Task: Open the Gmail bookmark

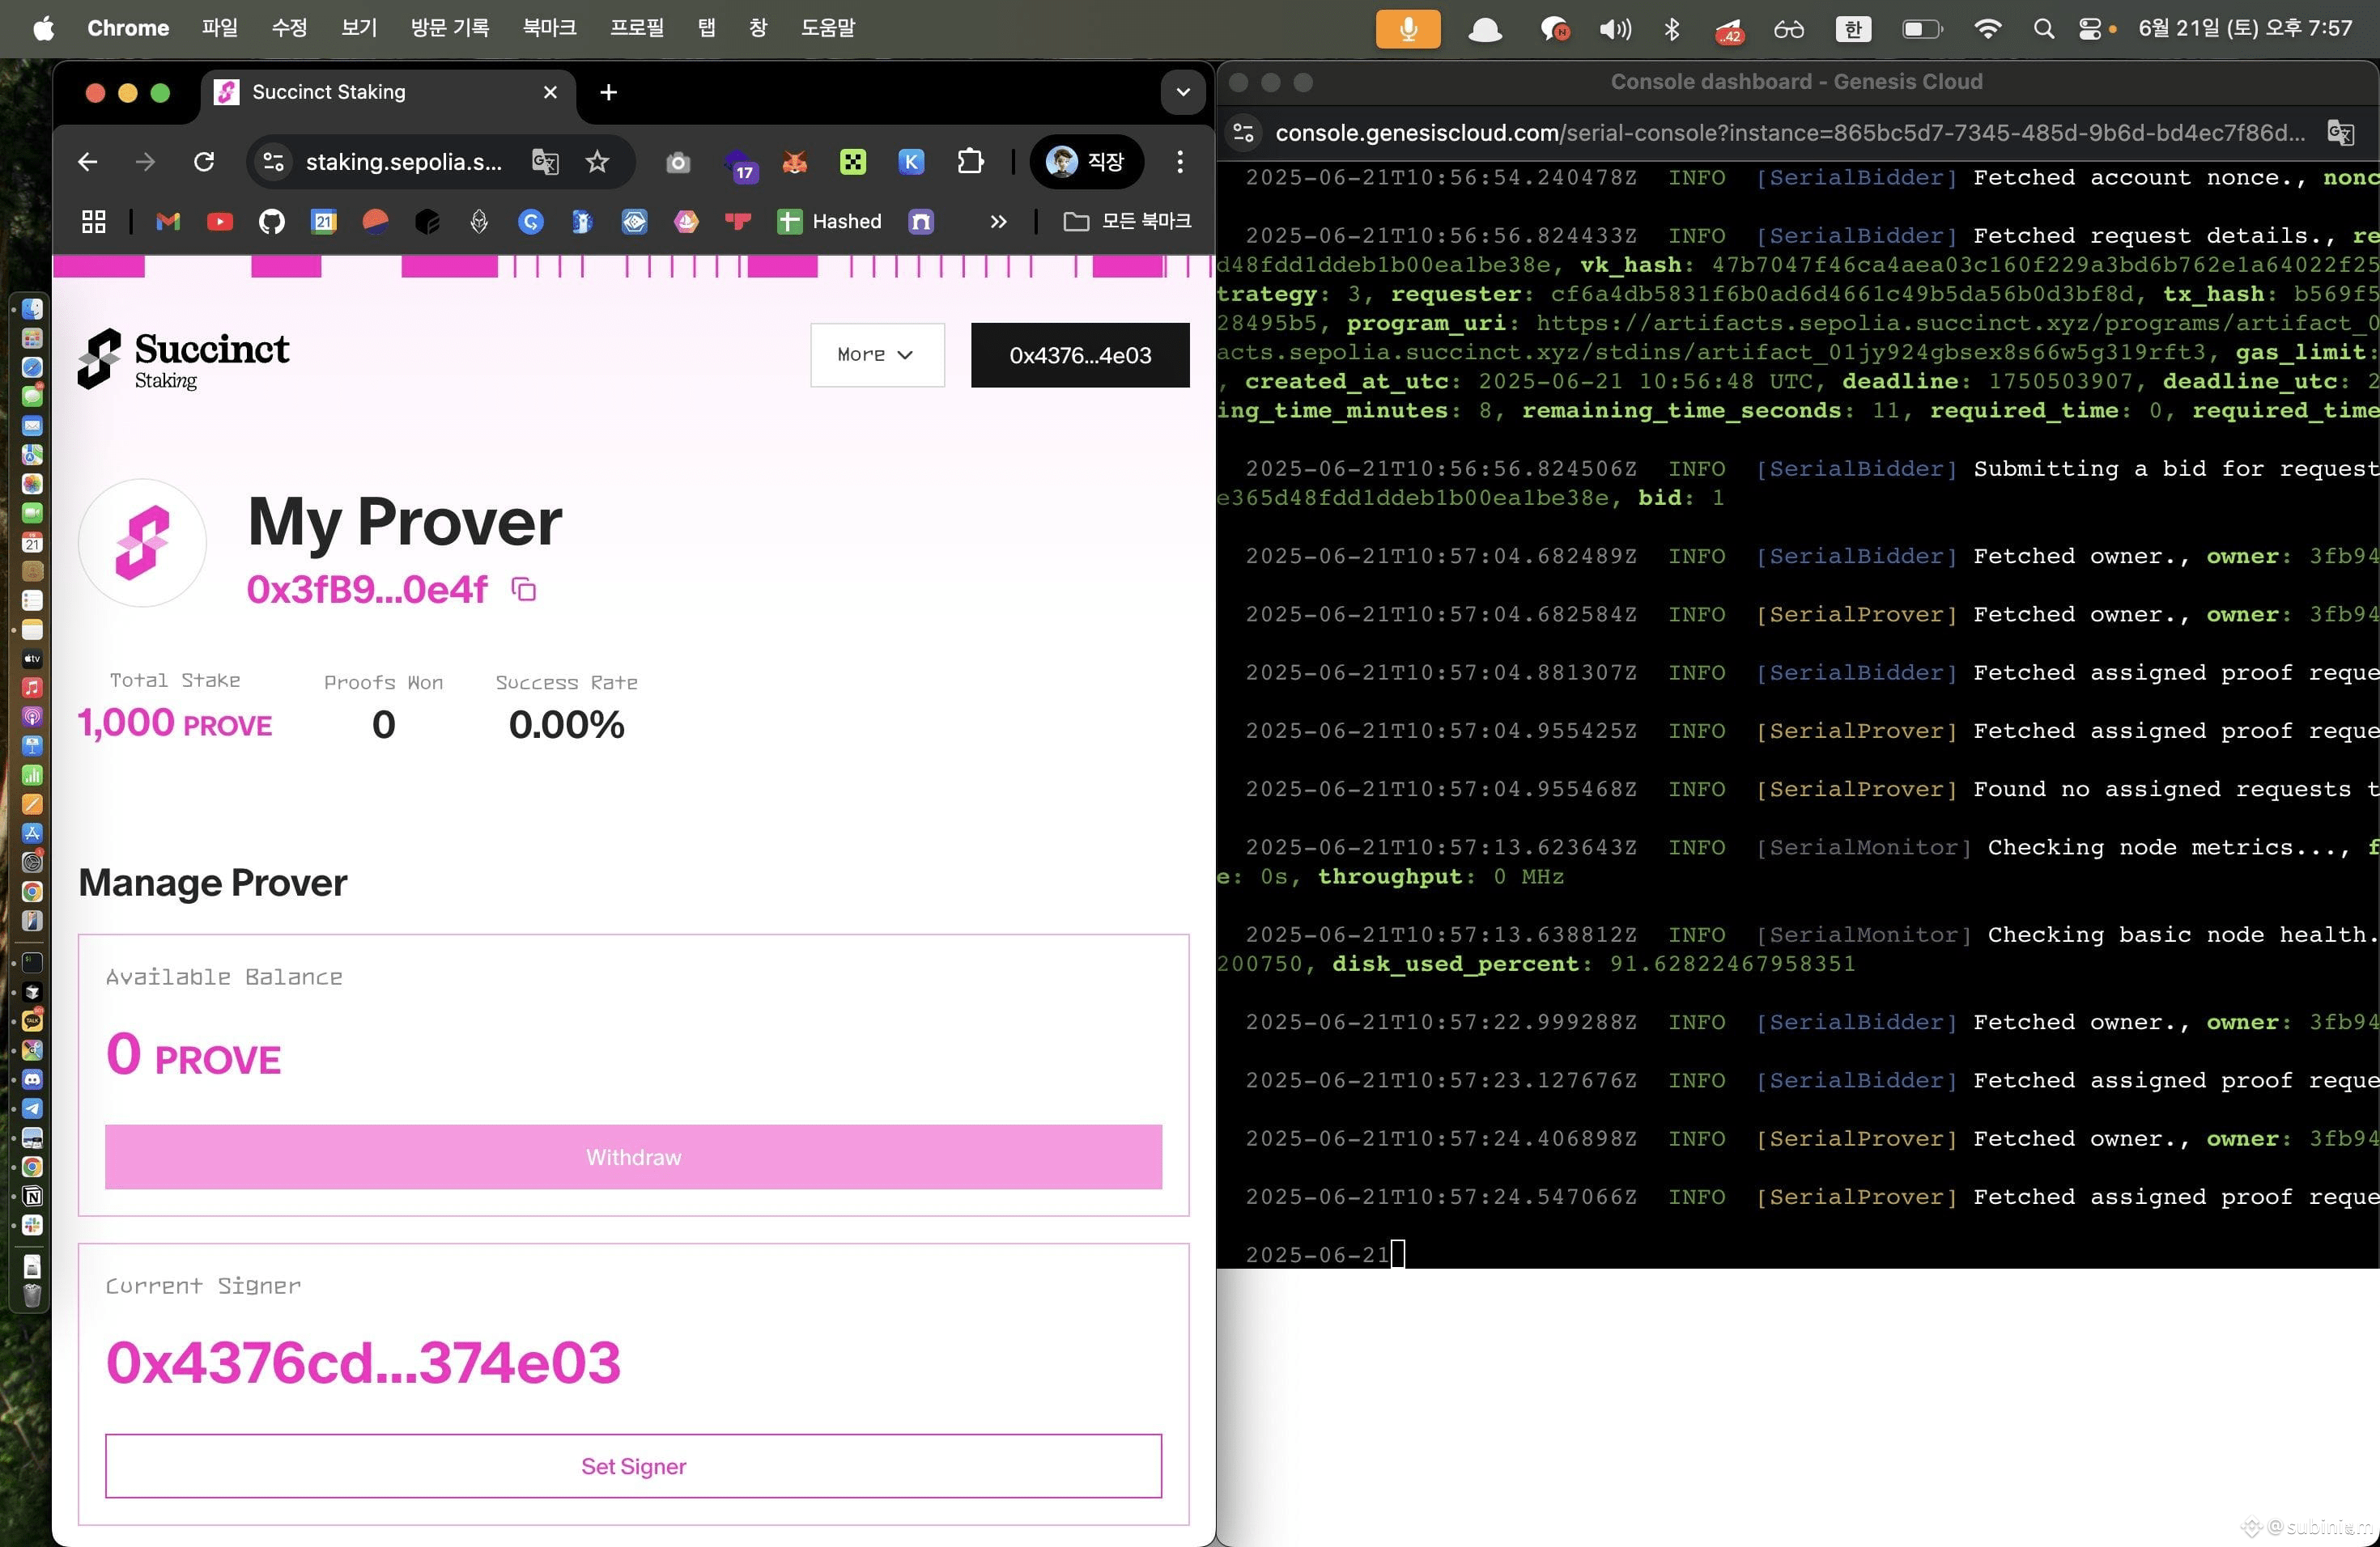Action: pyautogui.click(x=168, y=221)
